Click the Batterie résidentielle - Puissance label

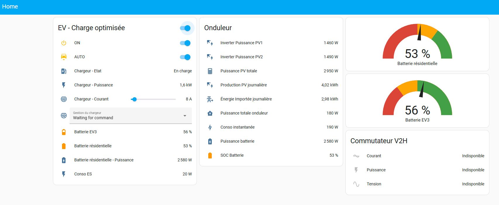pyautogui.click(x=104, y=160)
